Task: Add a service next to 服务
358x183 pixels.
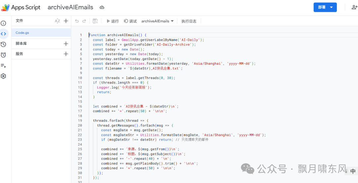Action: 66,54
